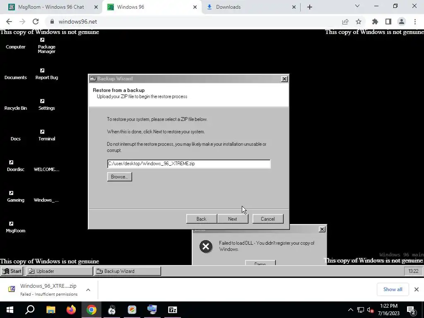
Task: Click the Back button in Backup Wizard
Action: tap(202, 219)
